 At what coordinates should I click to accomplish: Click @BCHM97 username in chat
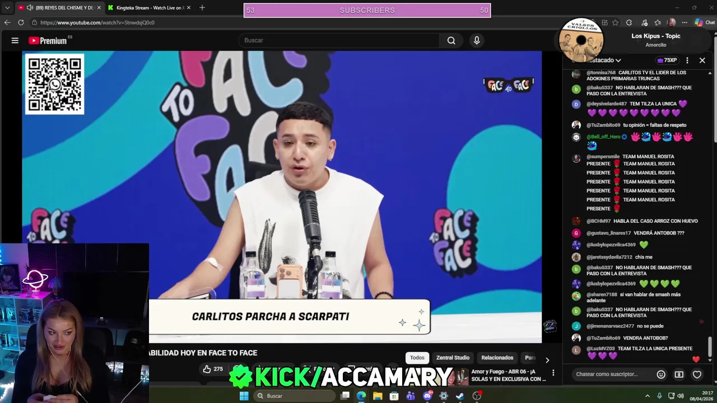pos(598,221)
